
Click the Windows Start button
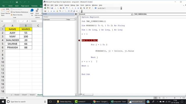3,101
